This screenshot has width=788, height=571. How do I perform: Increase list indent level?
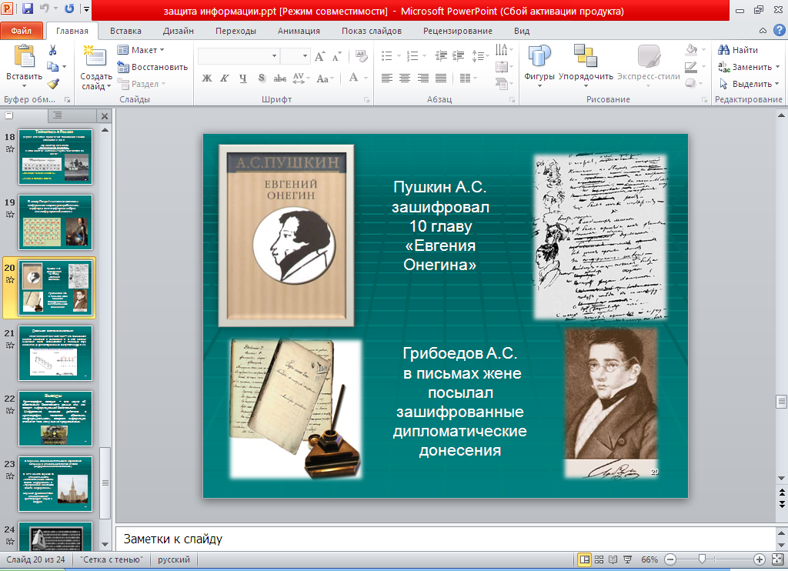[459, 56]
